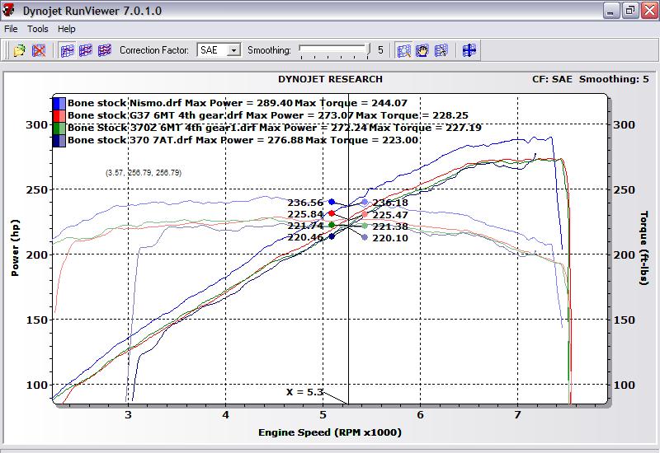Click the 225.84 power data label
The image size is (660, 453).
[305, 214]
